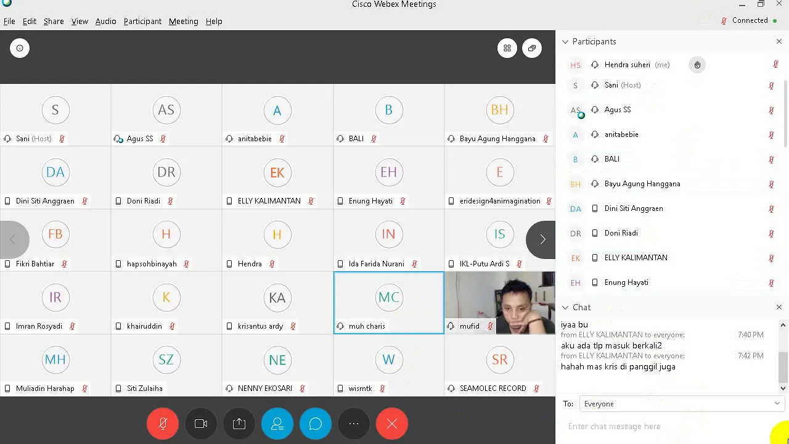Open the Edit menu

[x=30, y=21]
